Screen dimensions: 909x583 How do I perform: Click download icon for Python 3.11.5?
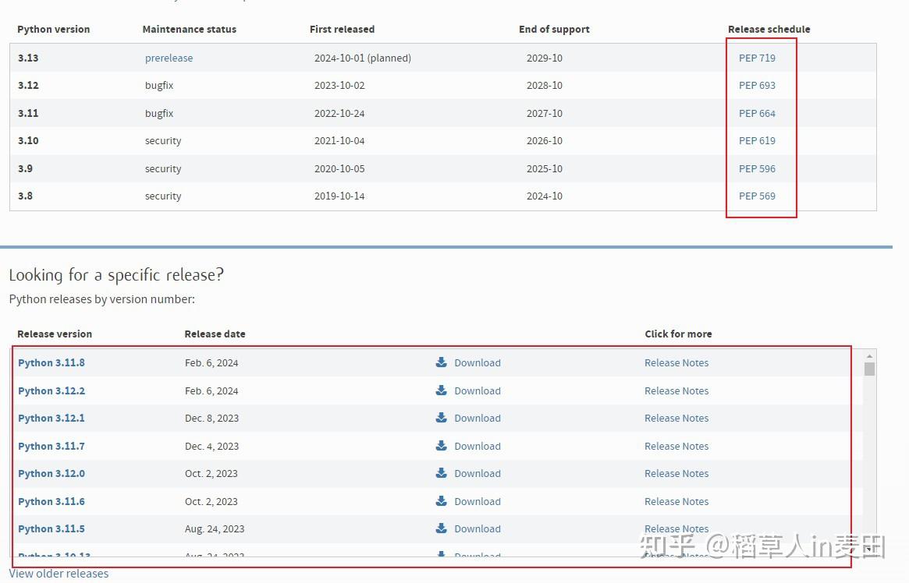tap(441, 528)
